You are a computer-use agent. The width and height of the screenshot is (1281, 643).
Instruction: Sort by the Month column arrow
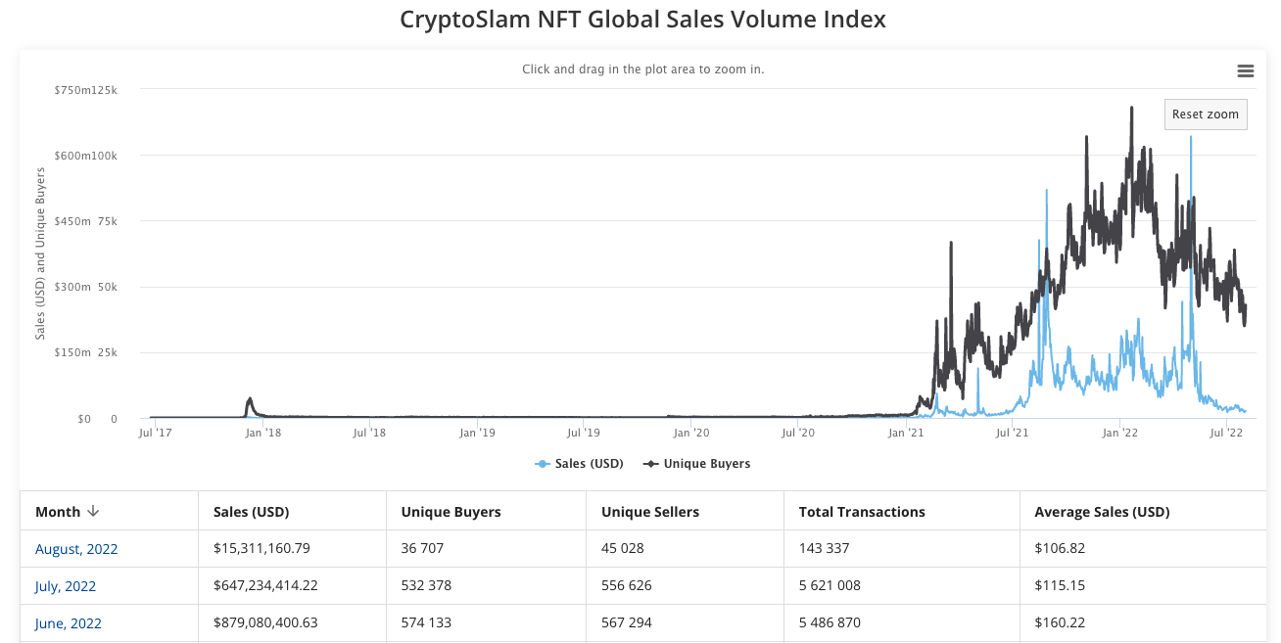(93, 512)
